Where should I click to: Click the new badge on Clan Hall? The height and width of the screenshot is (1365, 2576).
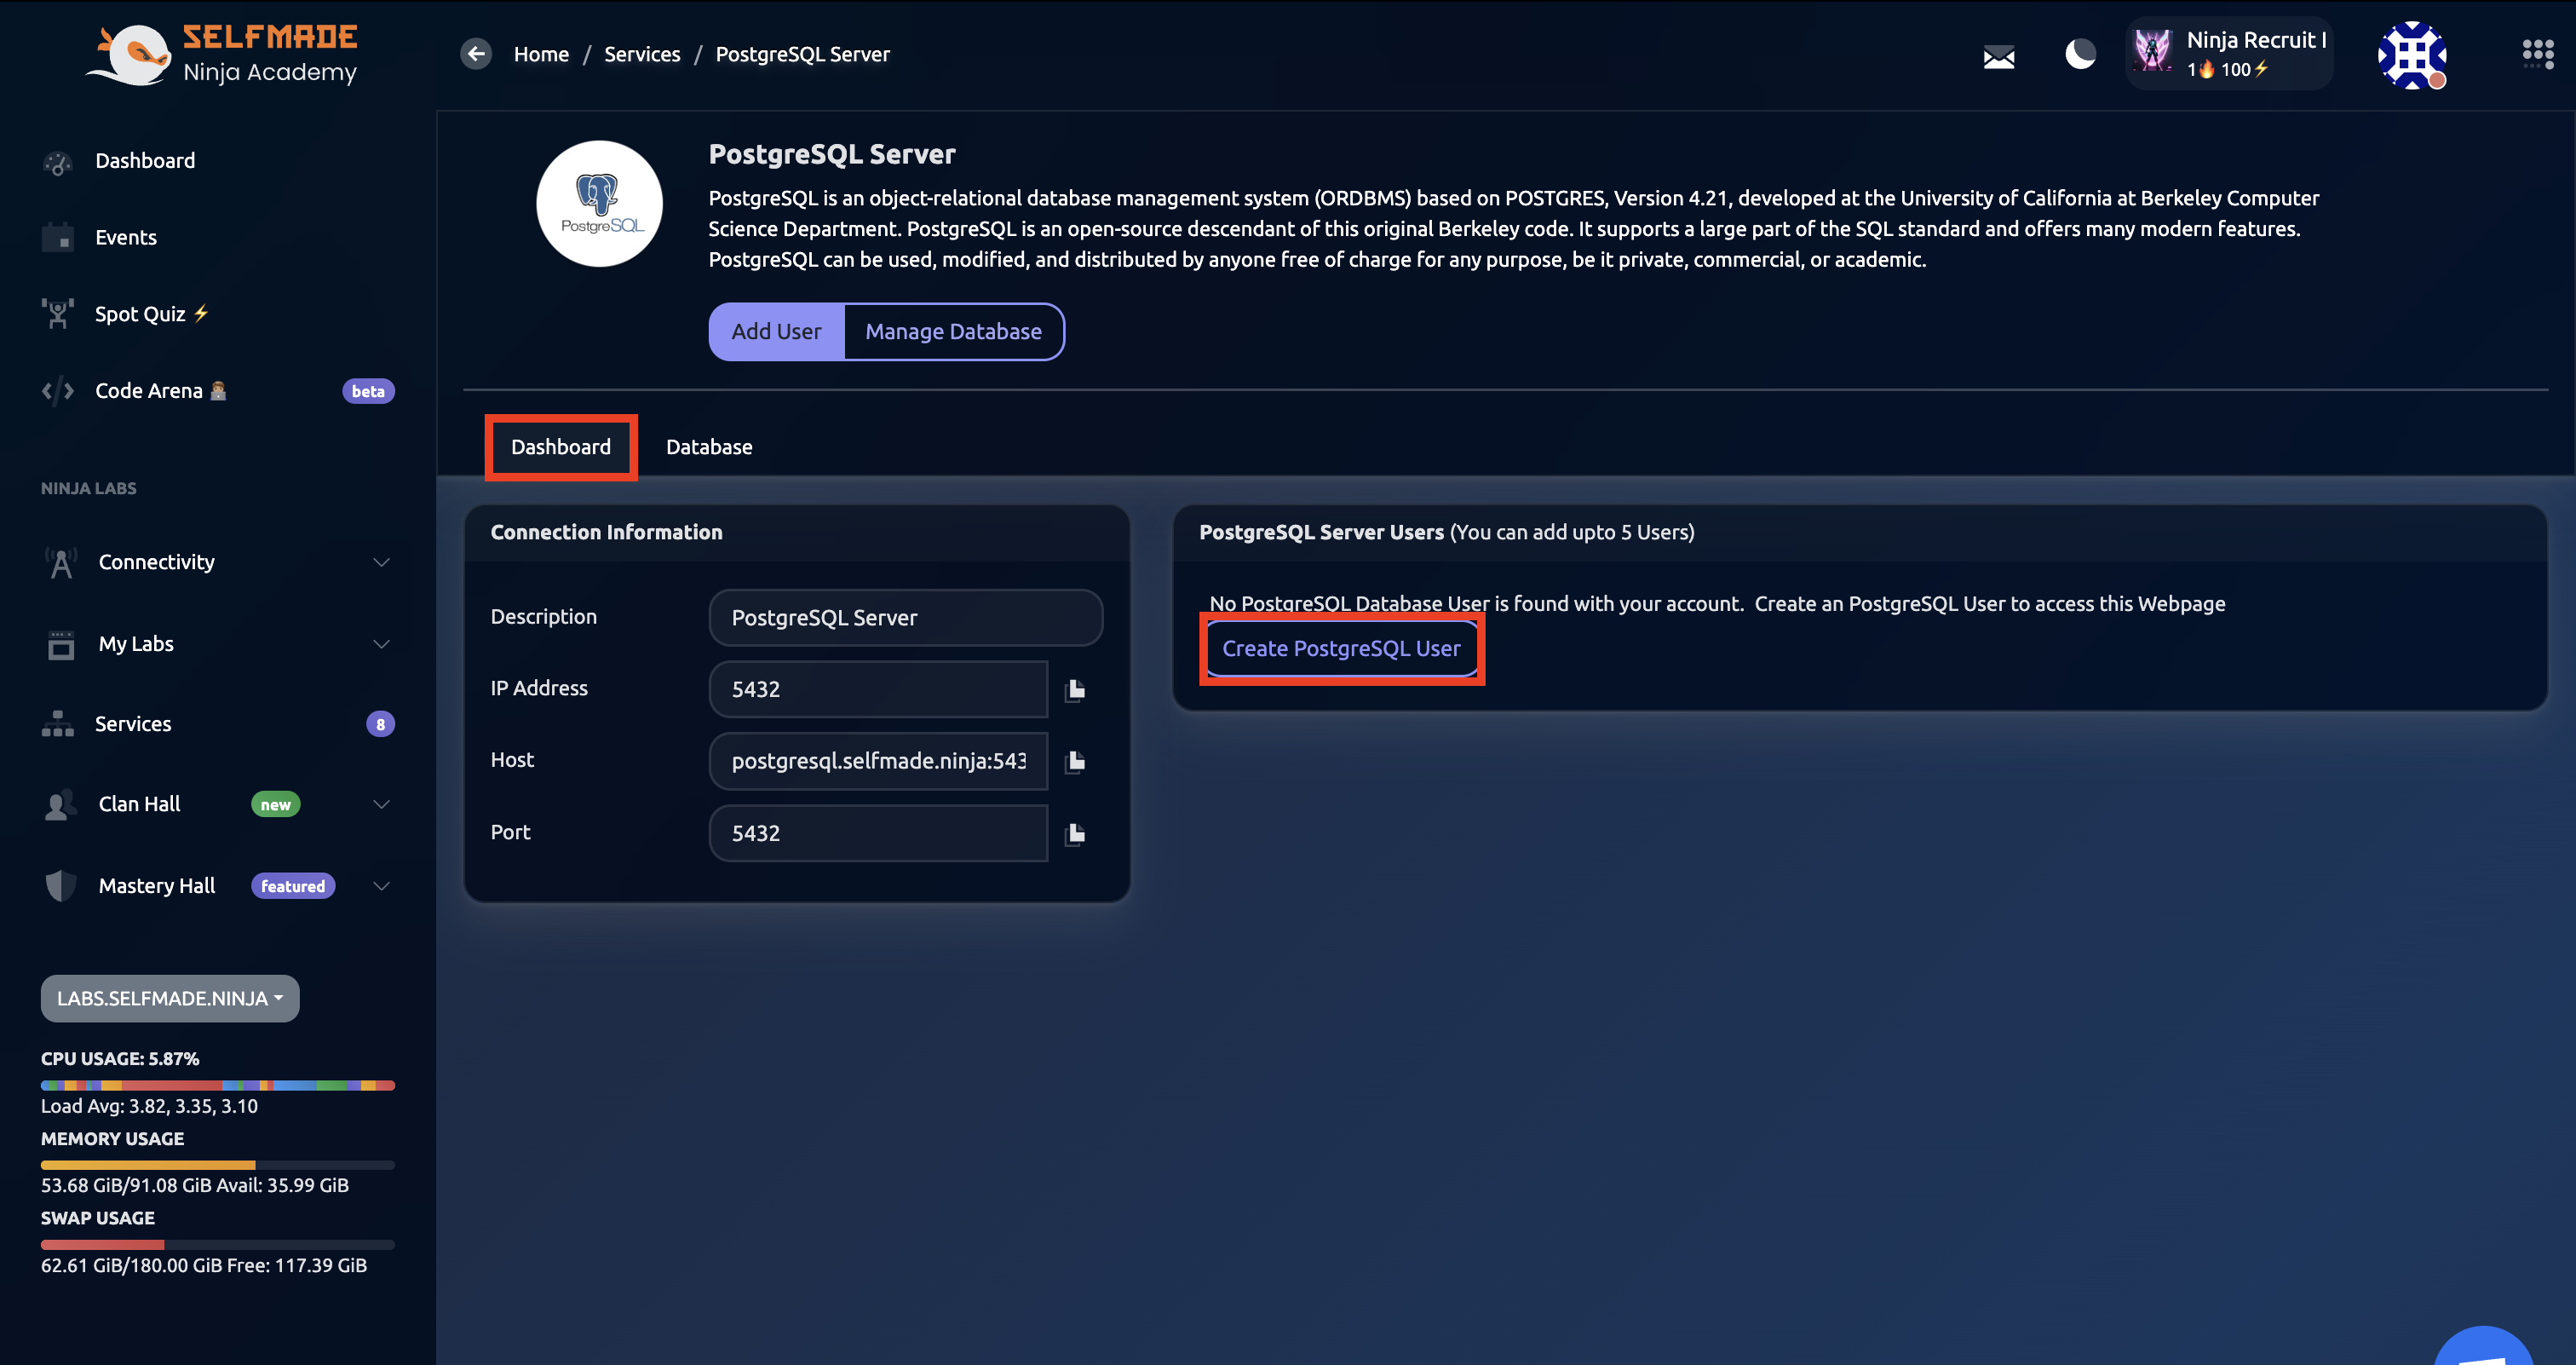click(x=275, y=805)
